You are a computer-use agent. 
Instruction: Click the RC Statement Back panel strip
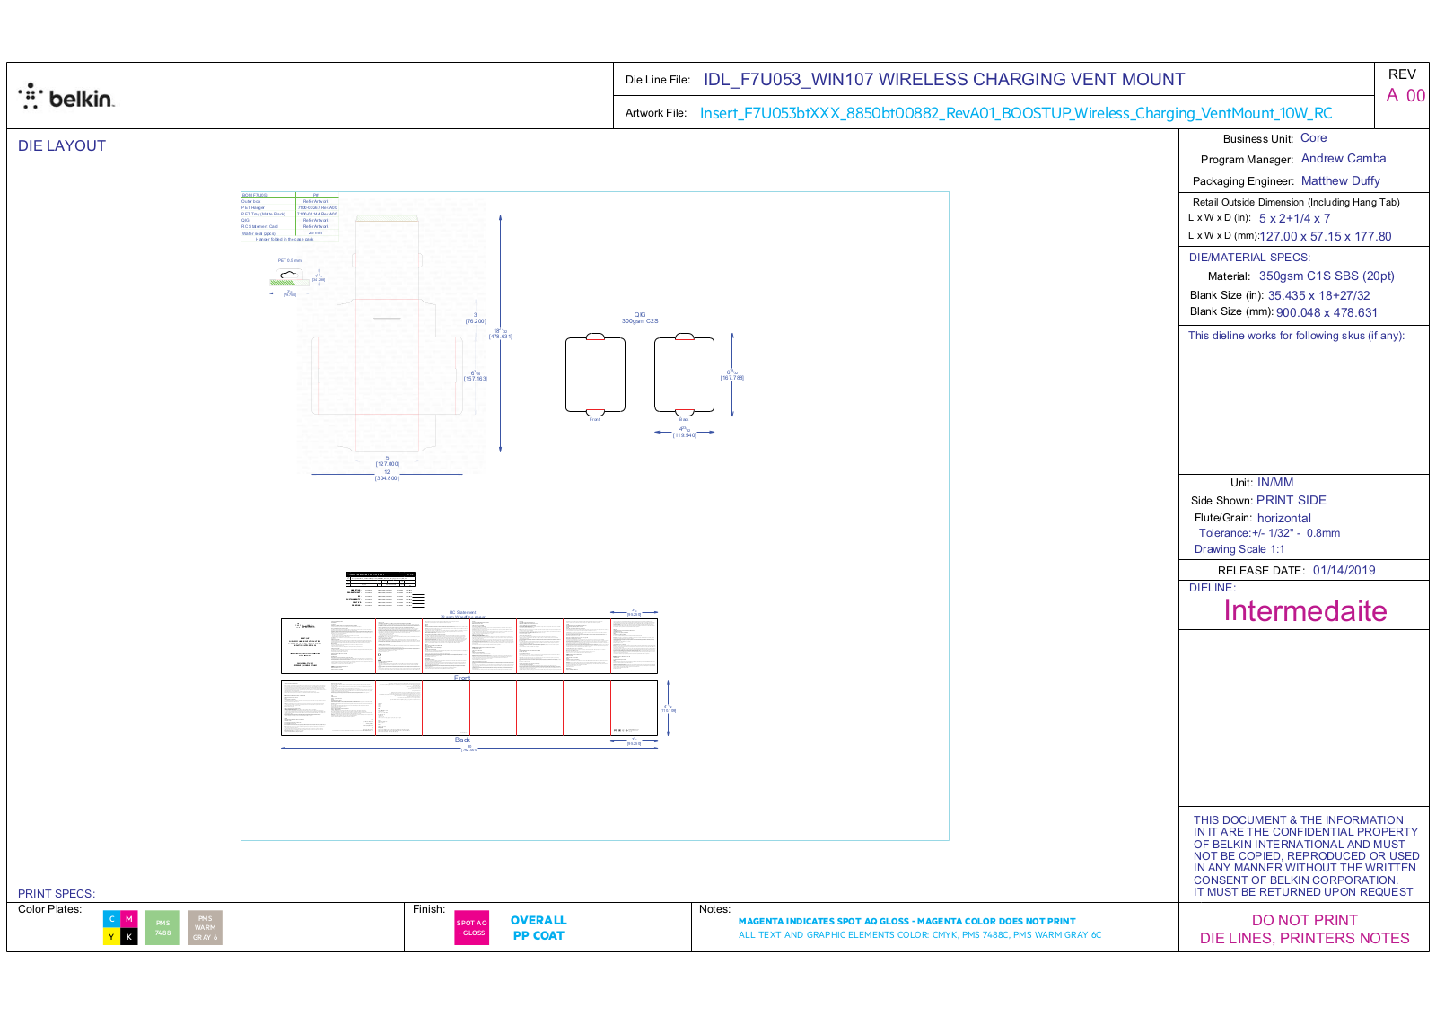tap(469, 708)
